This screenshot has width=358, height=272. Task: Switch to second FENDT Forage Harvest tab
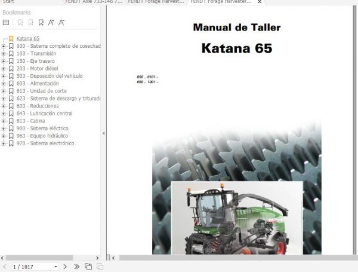[156, 2]
